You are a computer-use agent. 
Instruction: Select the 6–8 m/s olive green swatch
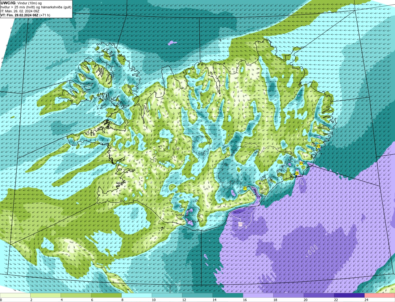click(x=106, y=296)
